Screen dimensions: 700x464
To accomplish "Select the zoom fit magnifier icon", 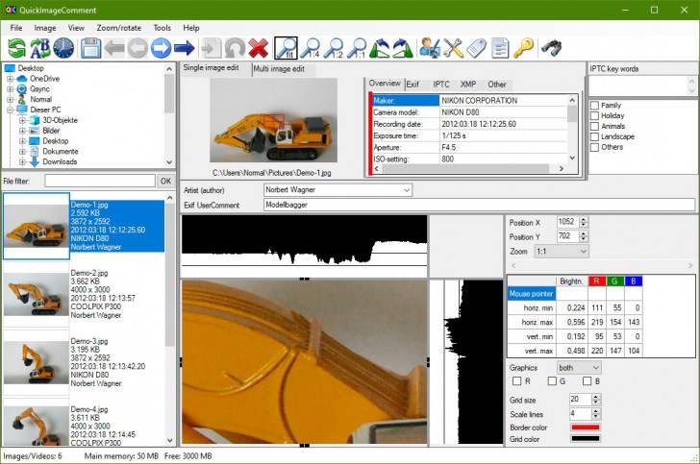I will 286,48.
